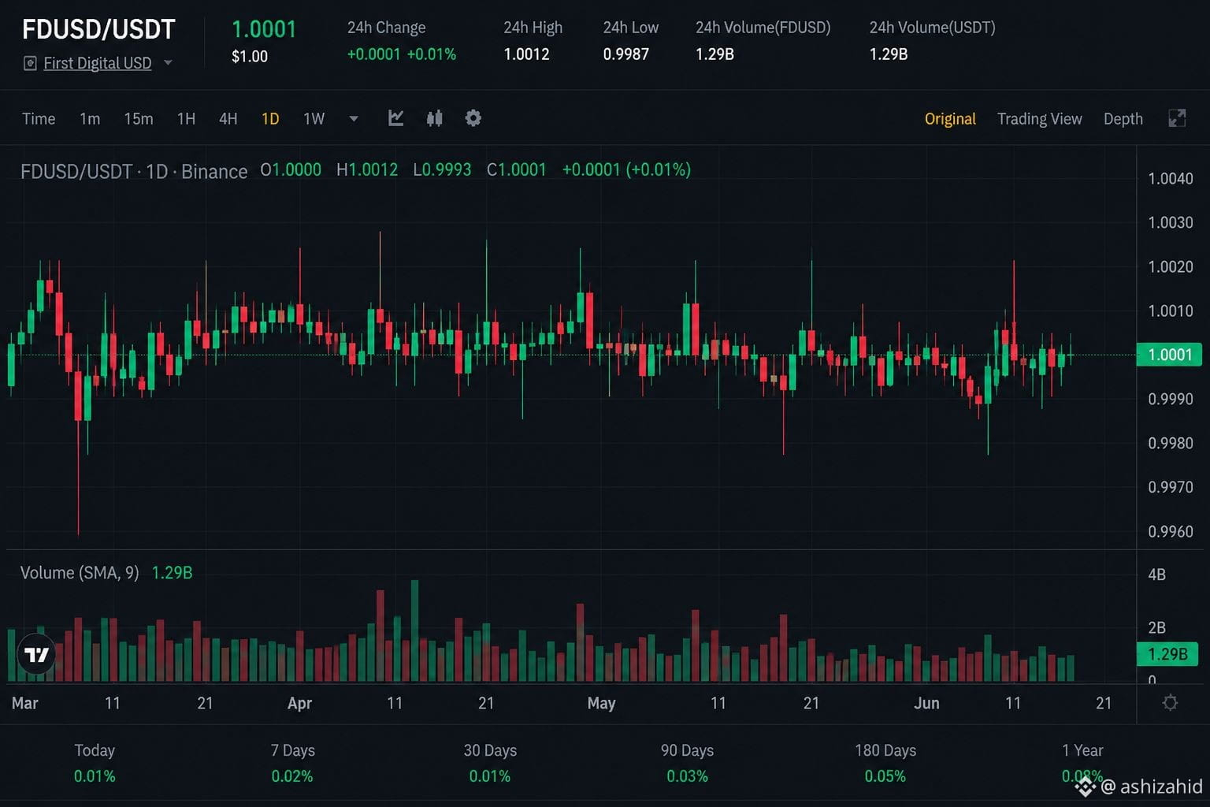Switch to Trading View chart
The image size is (1210, 807).
click(1039, 119)
